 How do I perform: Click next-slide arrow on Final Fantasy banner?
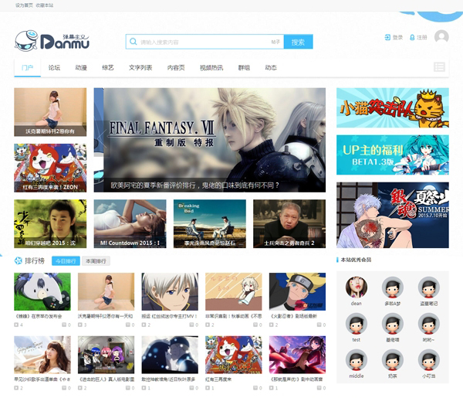click(x=318, y=138)
